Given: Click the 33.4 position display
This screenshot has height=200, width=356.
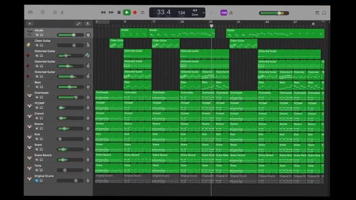Looking at the screenshot, I should [164, 12].
